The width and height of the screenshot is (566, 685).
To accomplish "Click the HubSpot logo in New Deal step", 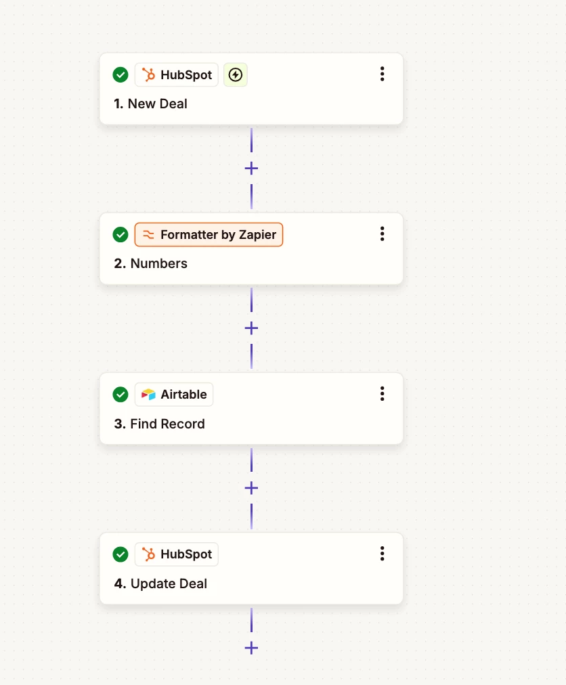I will pyautogui.click(x=148, y=74).
